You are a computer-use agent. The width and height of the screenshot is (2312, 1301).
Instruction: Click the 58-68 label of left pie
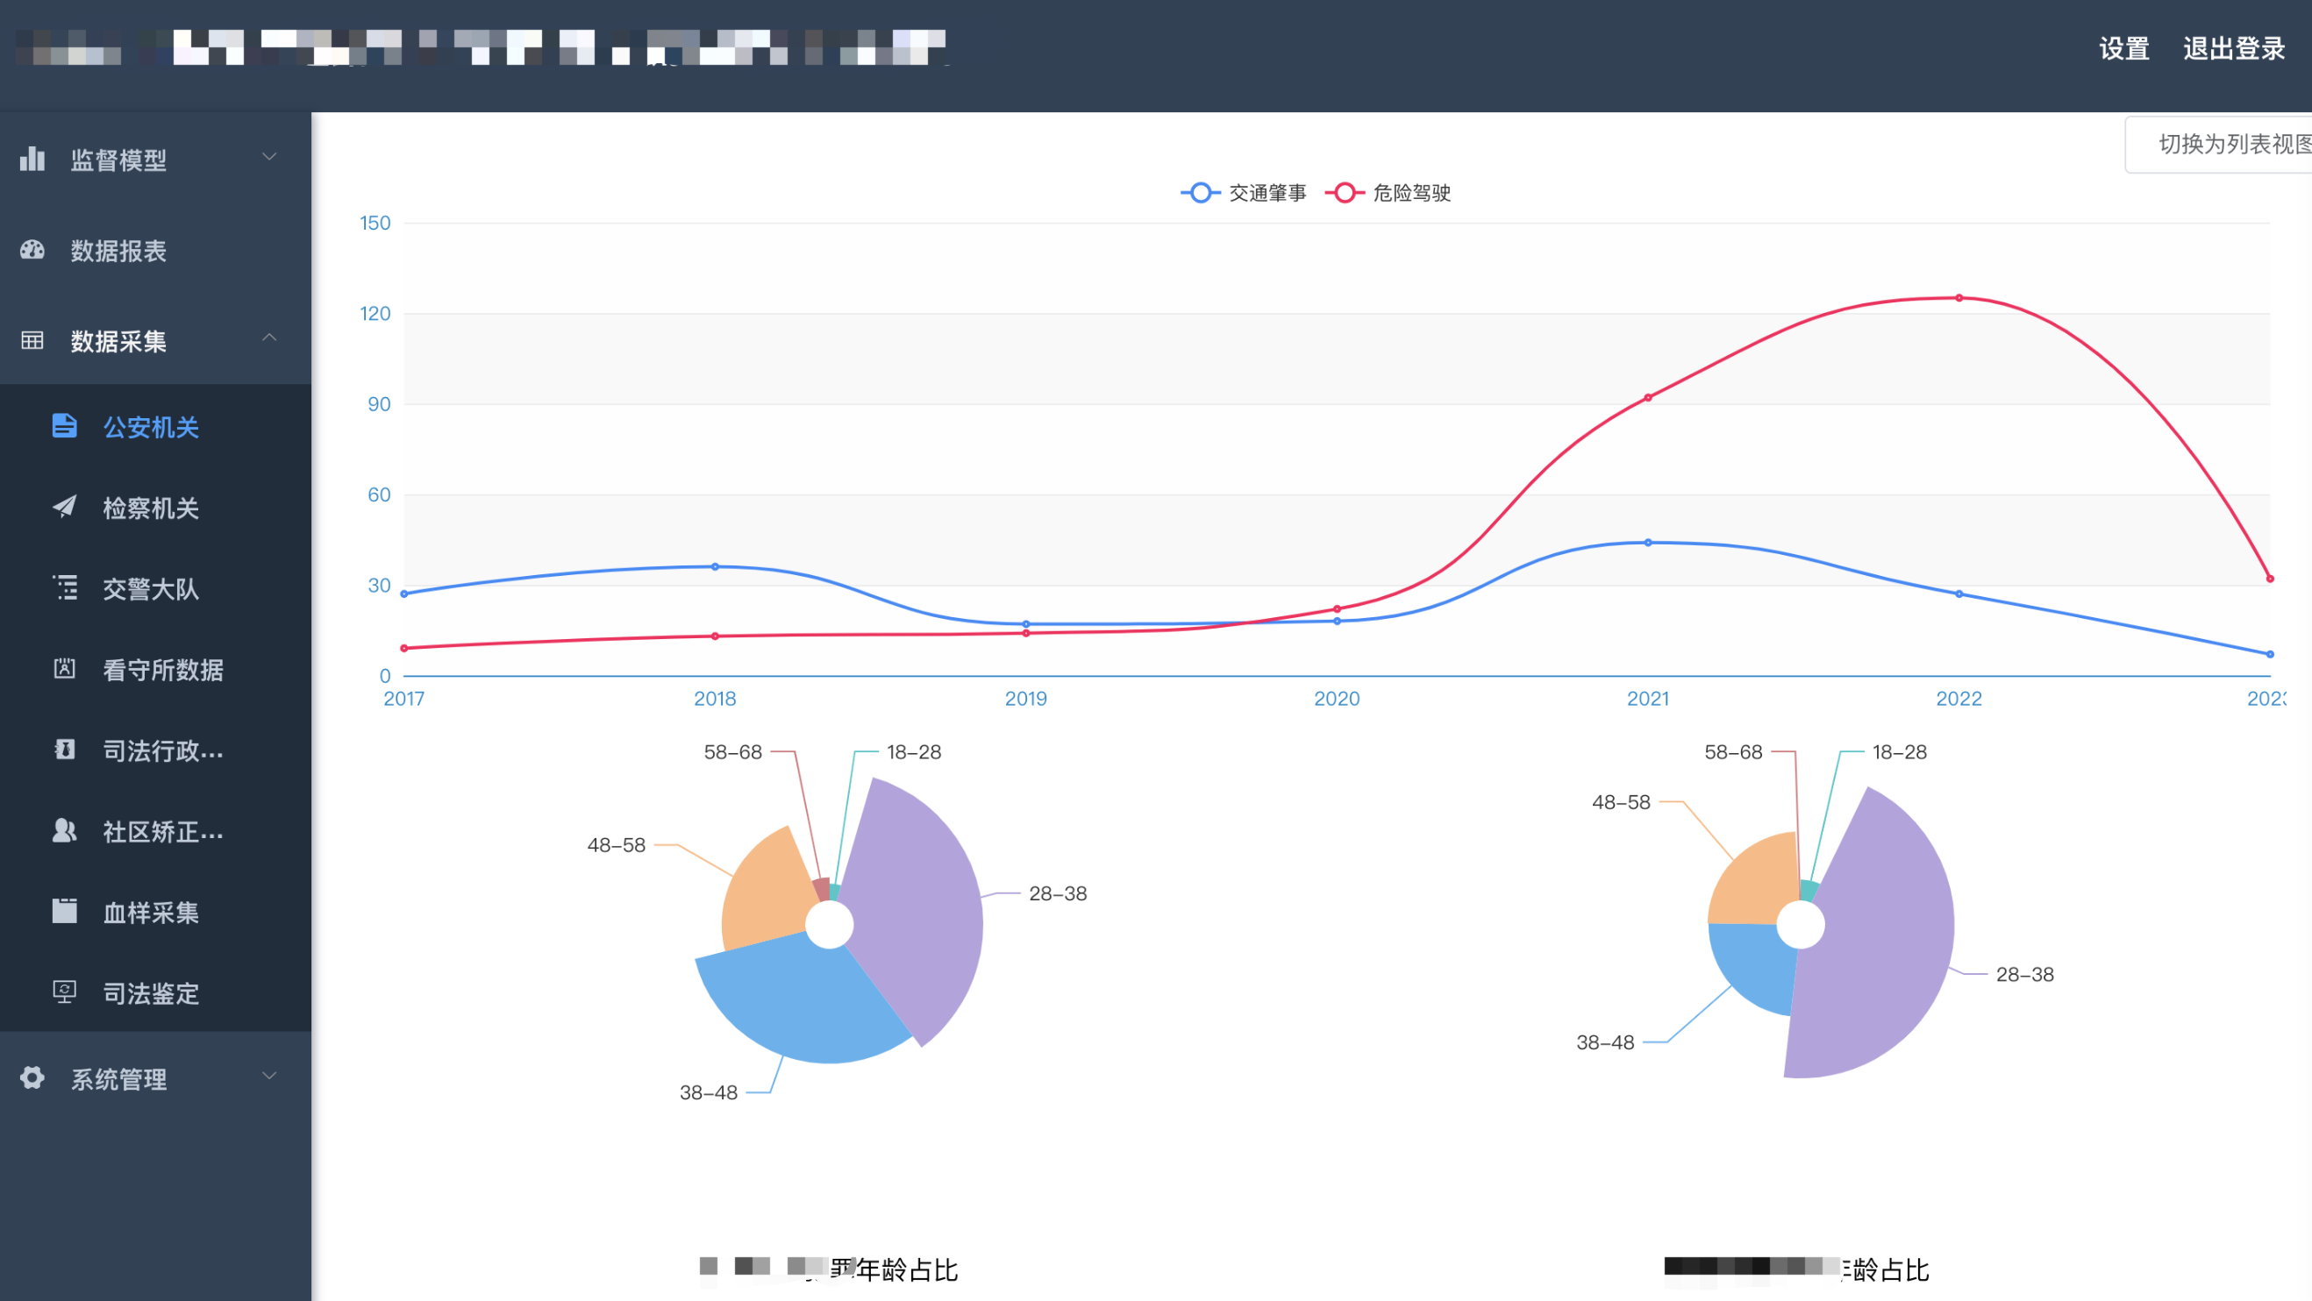coord(732,752)
